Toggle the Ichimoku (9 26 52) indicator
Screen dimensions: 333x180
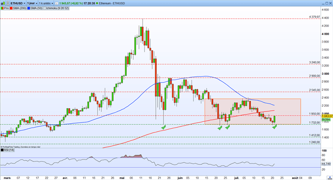(x=56, y=8)
